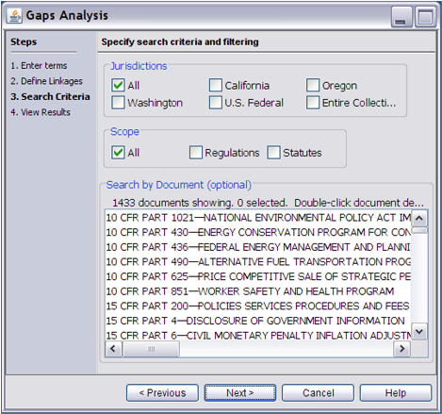Check the Entire Collection checkbox

[x=313, y=103]
